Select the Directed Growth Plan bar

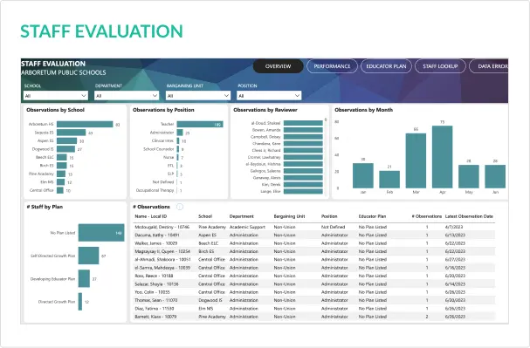click(80, 302)
